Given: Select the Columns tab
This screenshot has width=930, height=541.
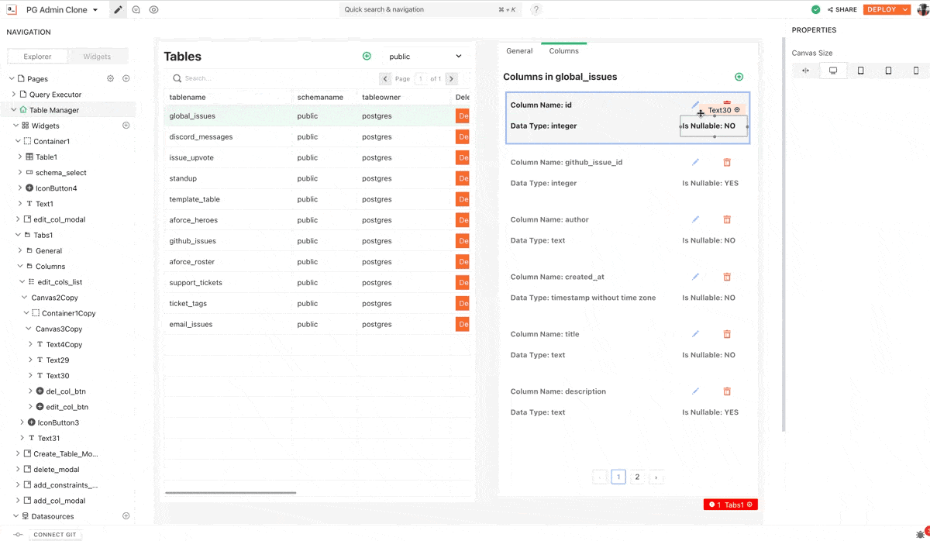Looking at the screenshot, I should 563,51.
